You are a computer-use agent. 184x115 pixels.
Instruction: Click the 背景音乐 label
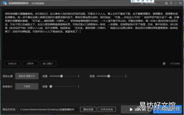click(x=7, y=87)
